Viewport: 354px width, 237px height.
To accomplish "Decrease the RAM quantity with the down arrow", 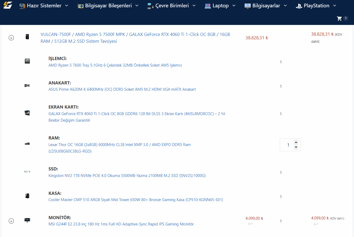I will click(296, 147).
